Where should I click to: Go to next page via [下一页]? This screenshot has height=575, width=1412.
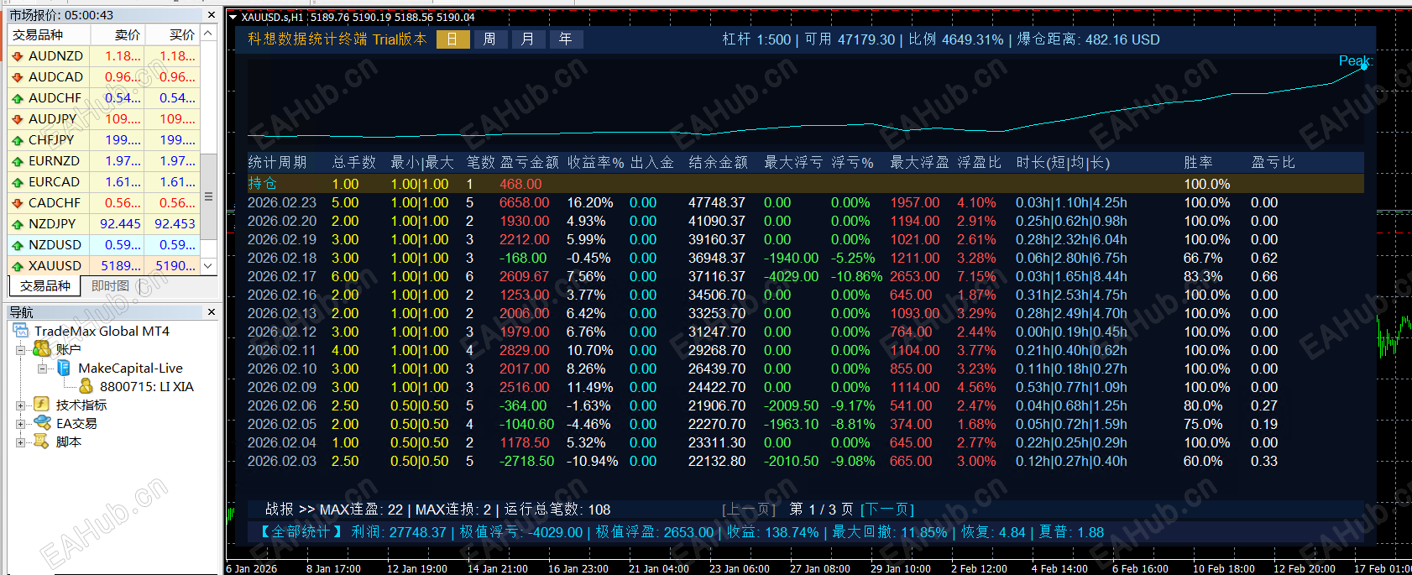point(887,510)
